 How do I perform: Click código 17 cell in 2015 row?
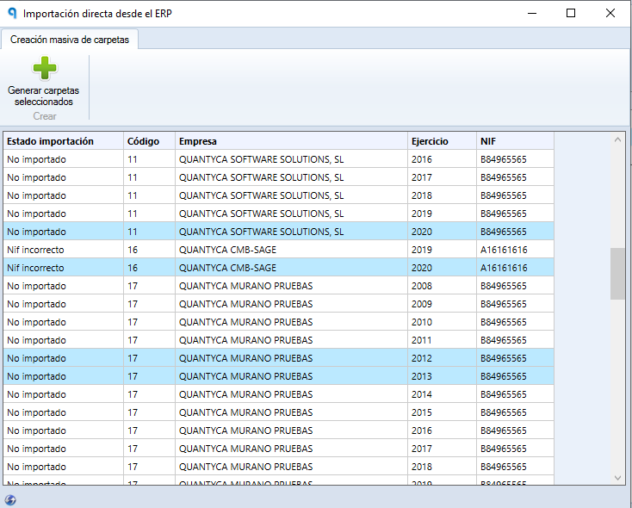click(150, 412)
